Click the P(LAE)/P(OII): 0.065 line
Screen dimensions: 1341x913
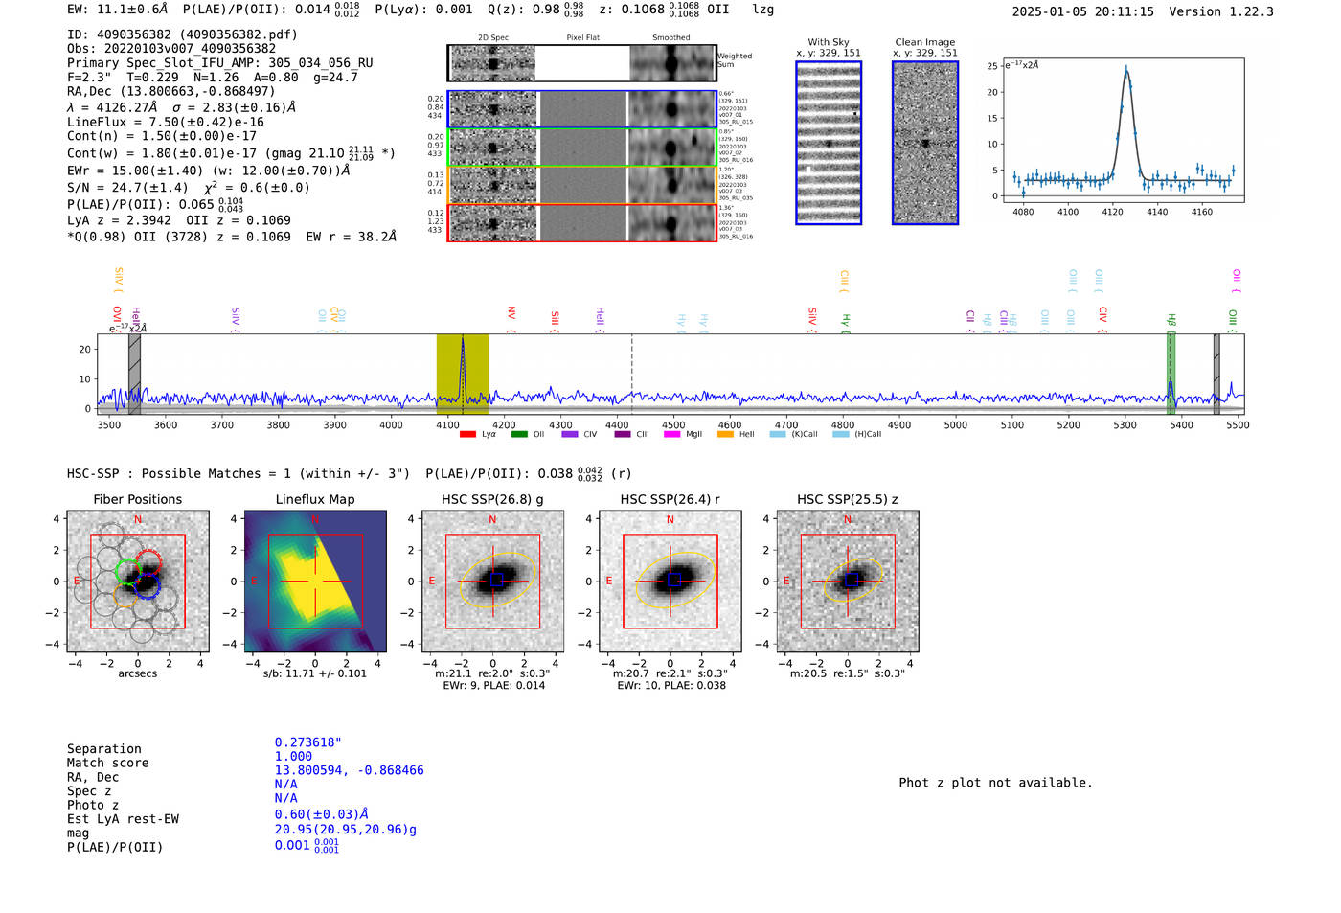click(155, 204)
